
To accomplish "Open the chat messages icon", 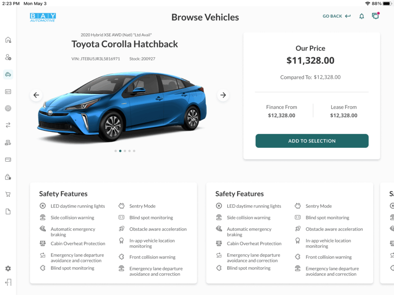I will [x=375, y=16].
